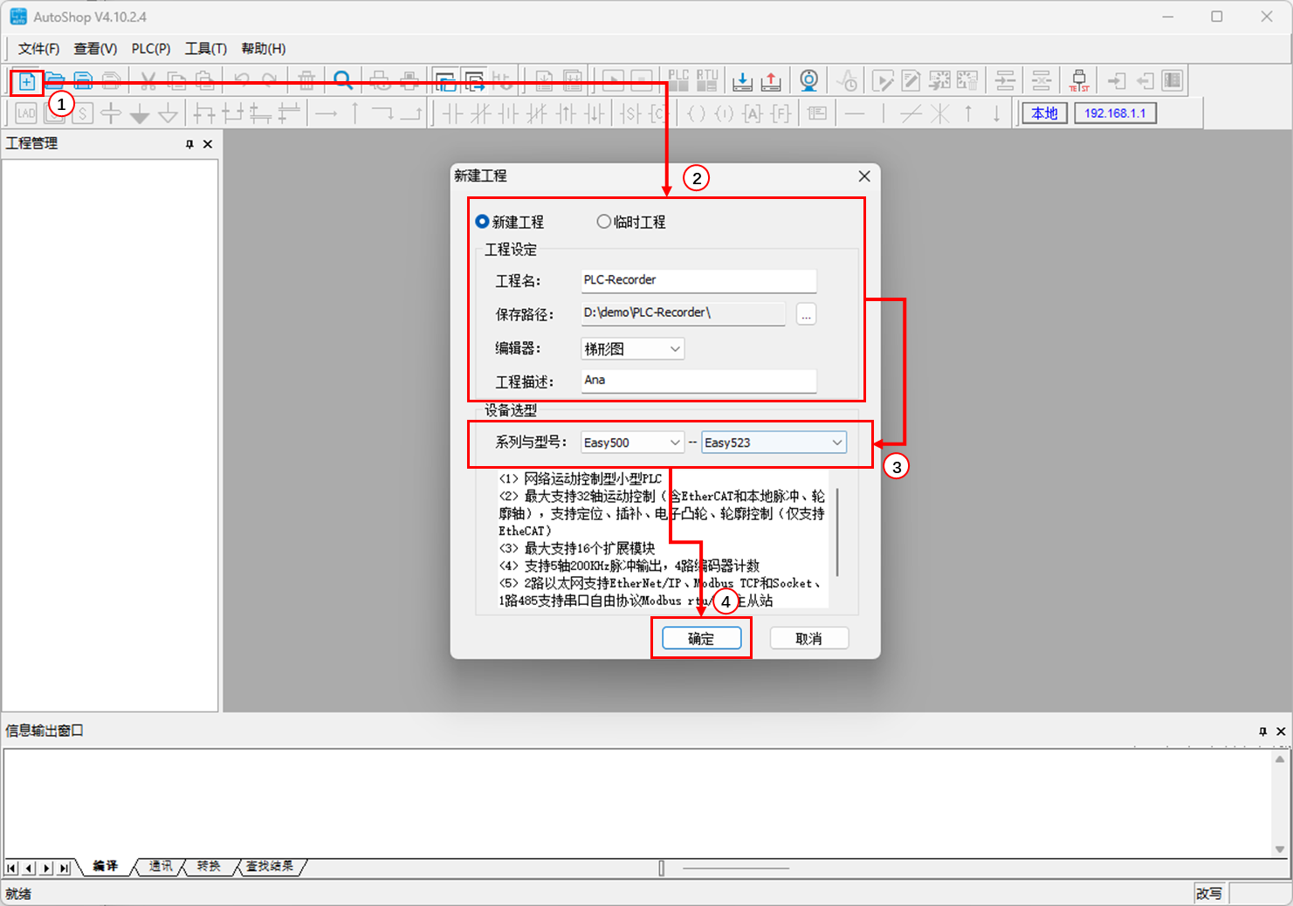
Task: Expand the Easy500 series dropdown
Action: [x=633, y=443]
